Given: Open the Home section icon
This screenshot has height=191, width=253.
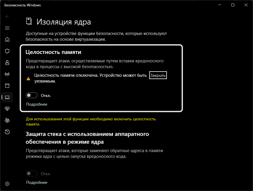Looking at the screenshot, I should click(x=7, y=39).
